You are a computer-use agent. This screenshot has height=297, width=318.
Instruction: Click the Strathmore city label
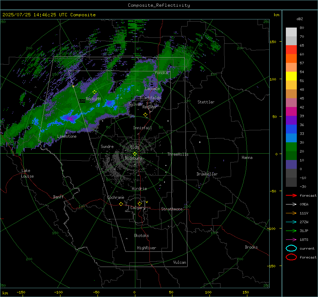click(x=172, y=209)
